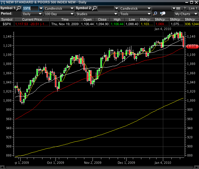Open the Symbol 1 Candlestick chart type dropdown
The width and height of the screenshot is (199, 169).
point(59,8)
